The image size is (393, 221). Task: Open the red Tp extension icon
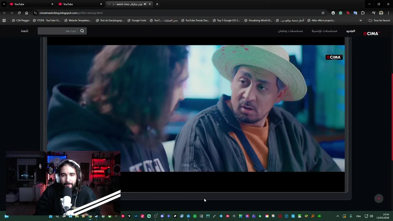(348, 13)
